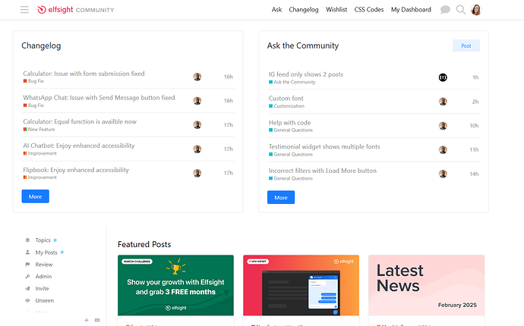Click the Customization category tag

click(286, 106)
